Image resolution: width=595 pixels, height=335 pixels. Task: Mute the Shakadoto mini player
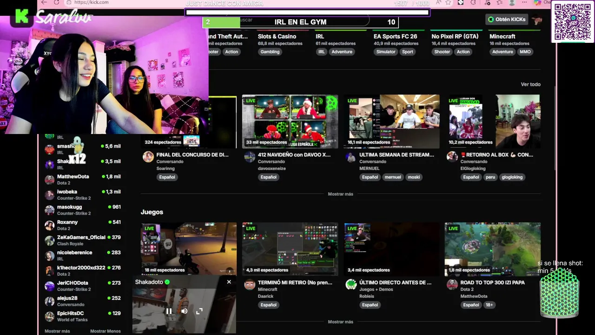pyautogui.click(x=184, y=311)
